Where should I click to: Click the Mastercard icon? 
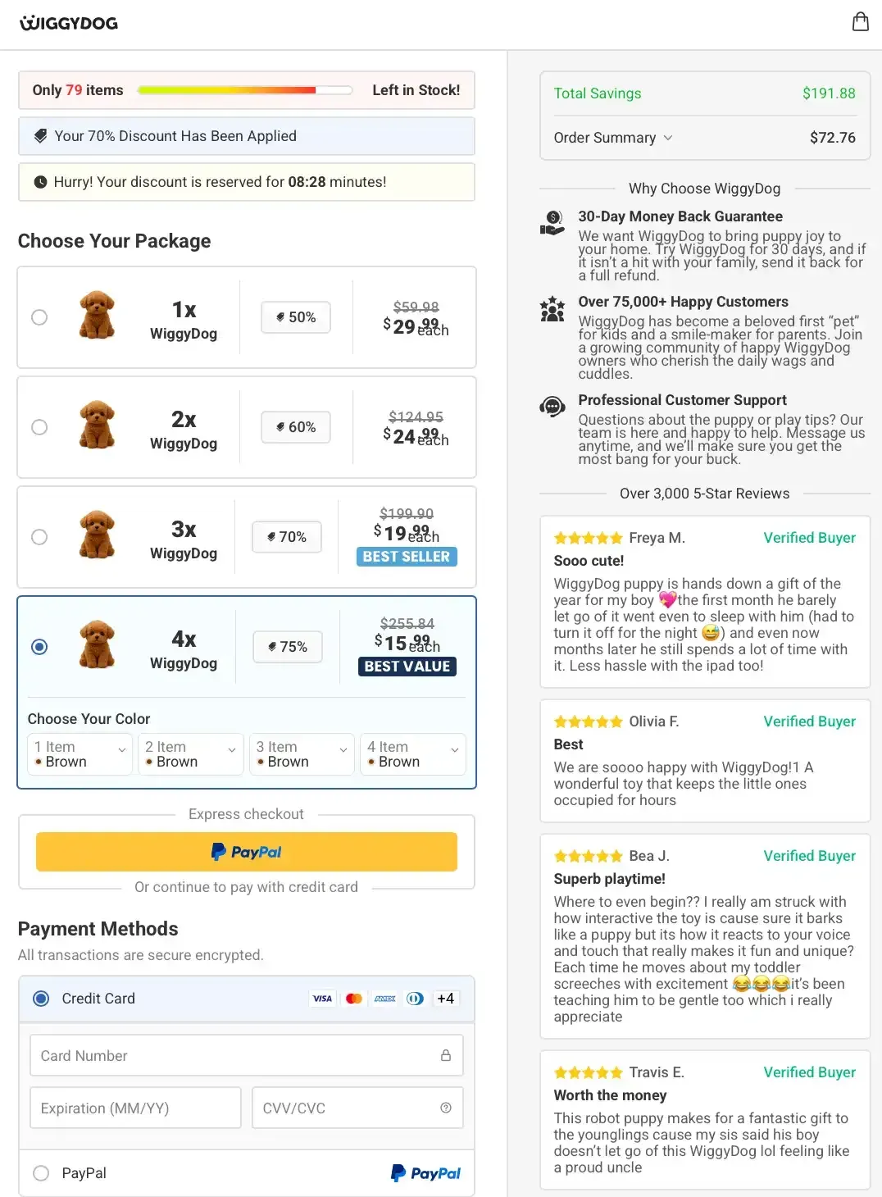353,999
